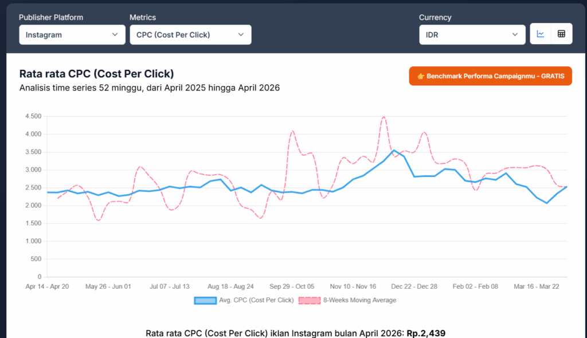Click the bold Rp.2,439 value text
The width and height of the screenshot is (587, 338).
point(427,333)
